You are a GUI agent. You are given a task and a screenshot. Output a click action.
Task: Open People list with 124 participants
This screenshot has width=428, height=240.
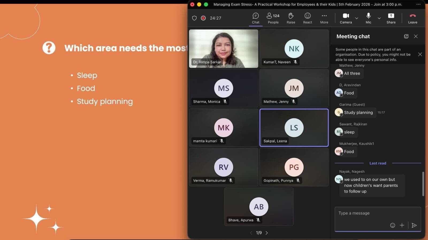click(273, 18)
